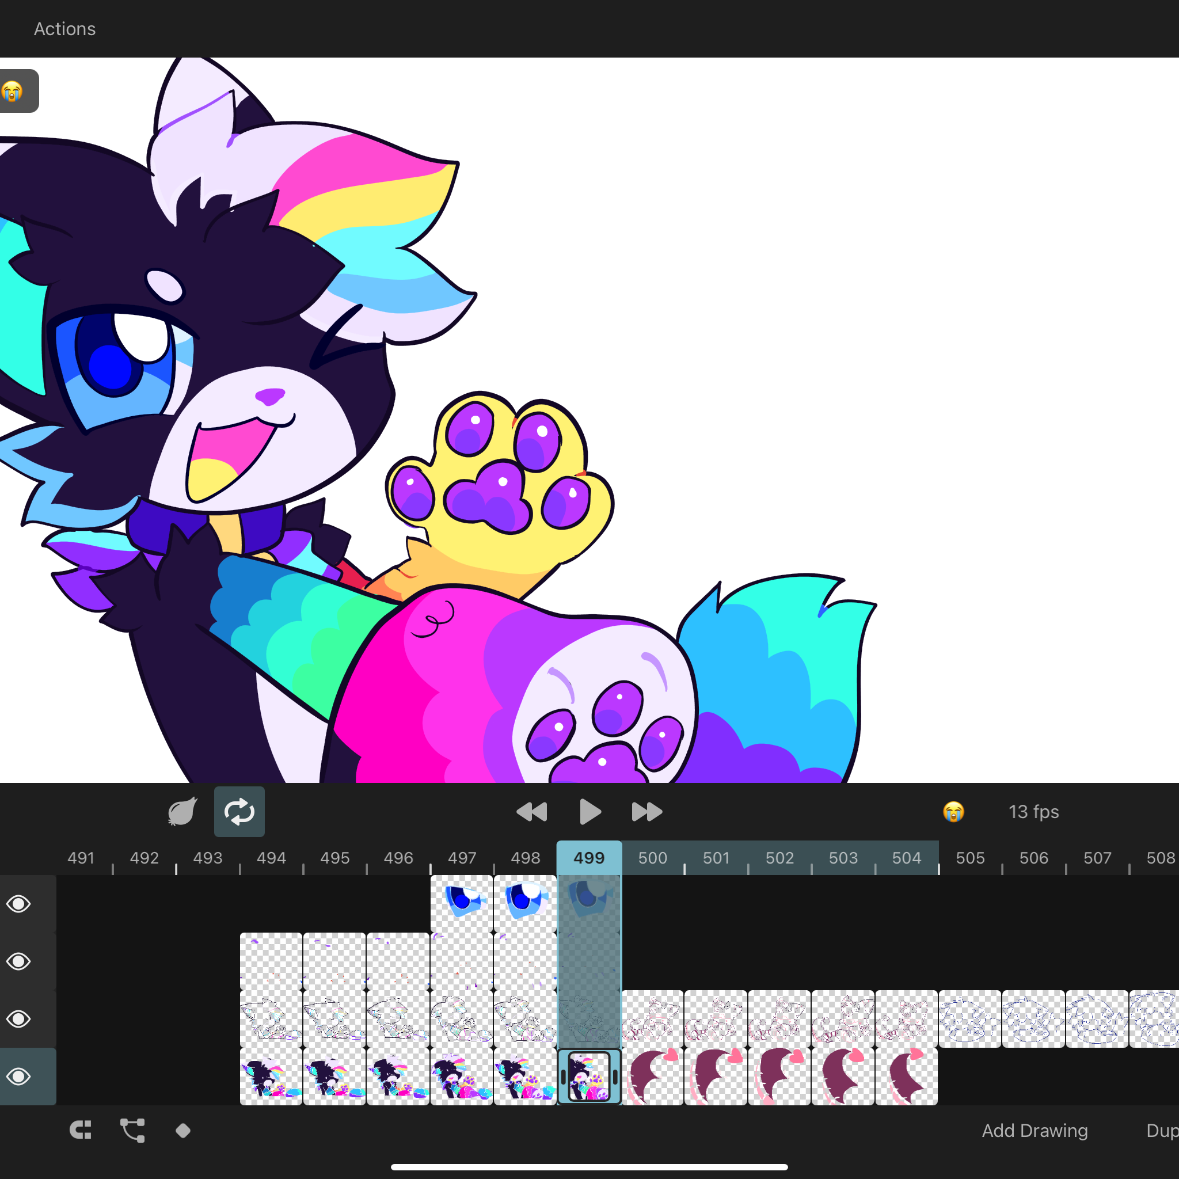The image size is (1179, 1179).
Task: Select the blue sketch drawing at frame 507
Action: coord(1097,1019)
